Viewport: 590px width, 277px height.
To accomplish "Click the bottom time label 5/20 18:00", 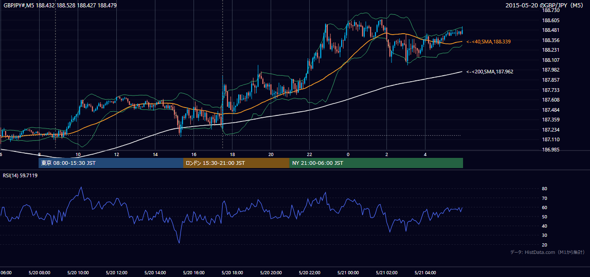I will click(x=232, y=273).
